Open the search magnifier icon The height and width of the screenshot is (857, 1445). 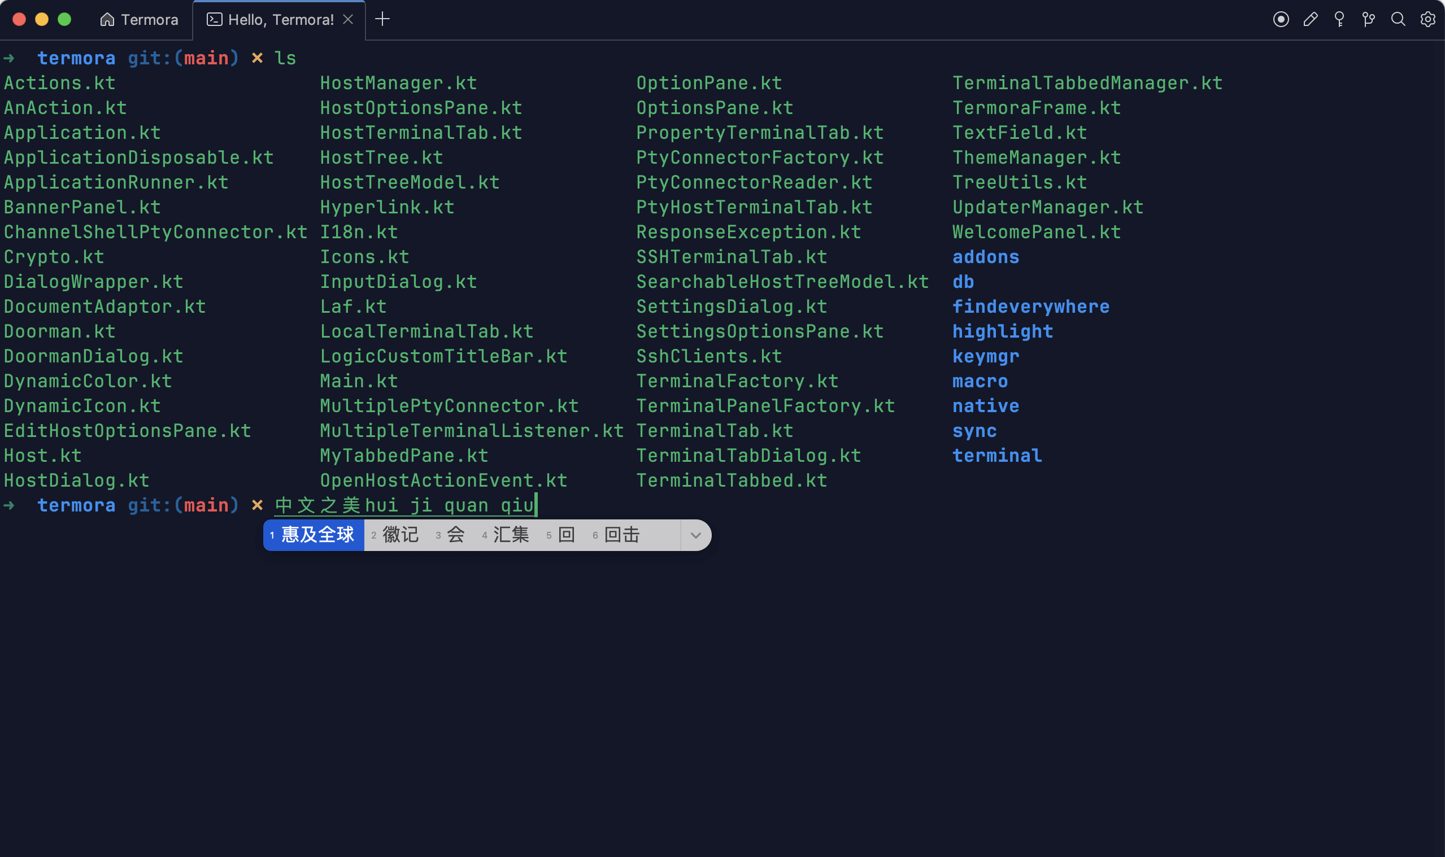point(1398,20)
